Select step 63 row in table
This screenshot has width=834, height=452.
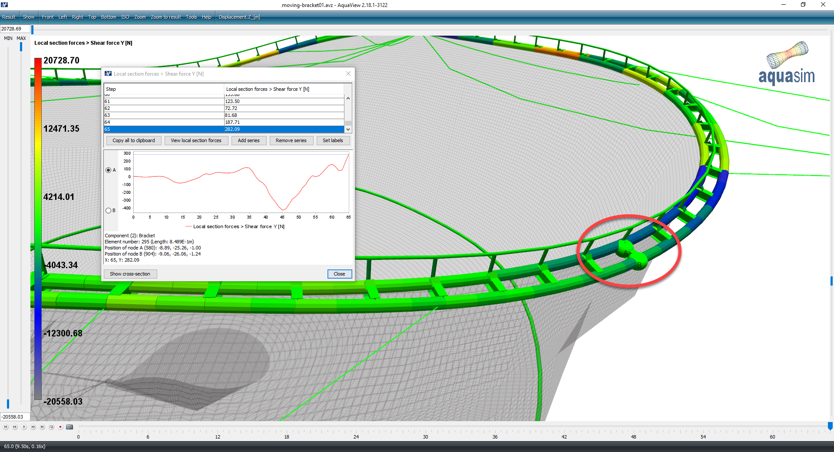(x=224, y=115)
